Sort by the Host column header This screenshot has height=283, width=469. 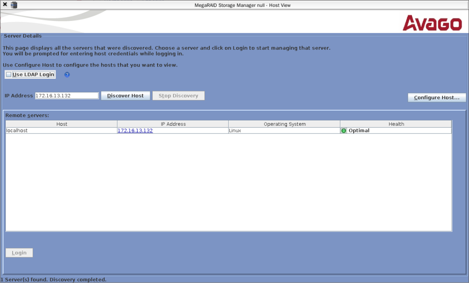(x=62, y=124)
